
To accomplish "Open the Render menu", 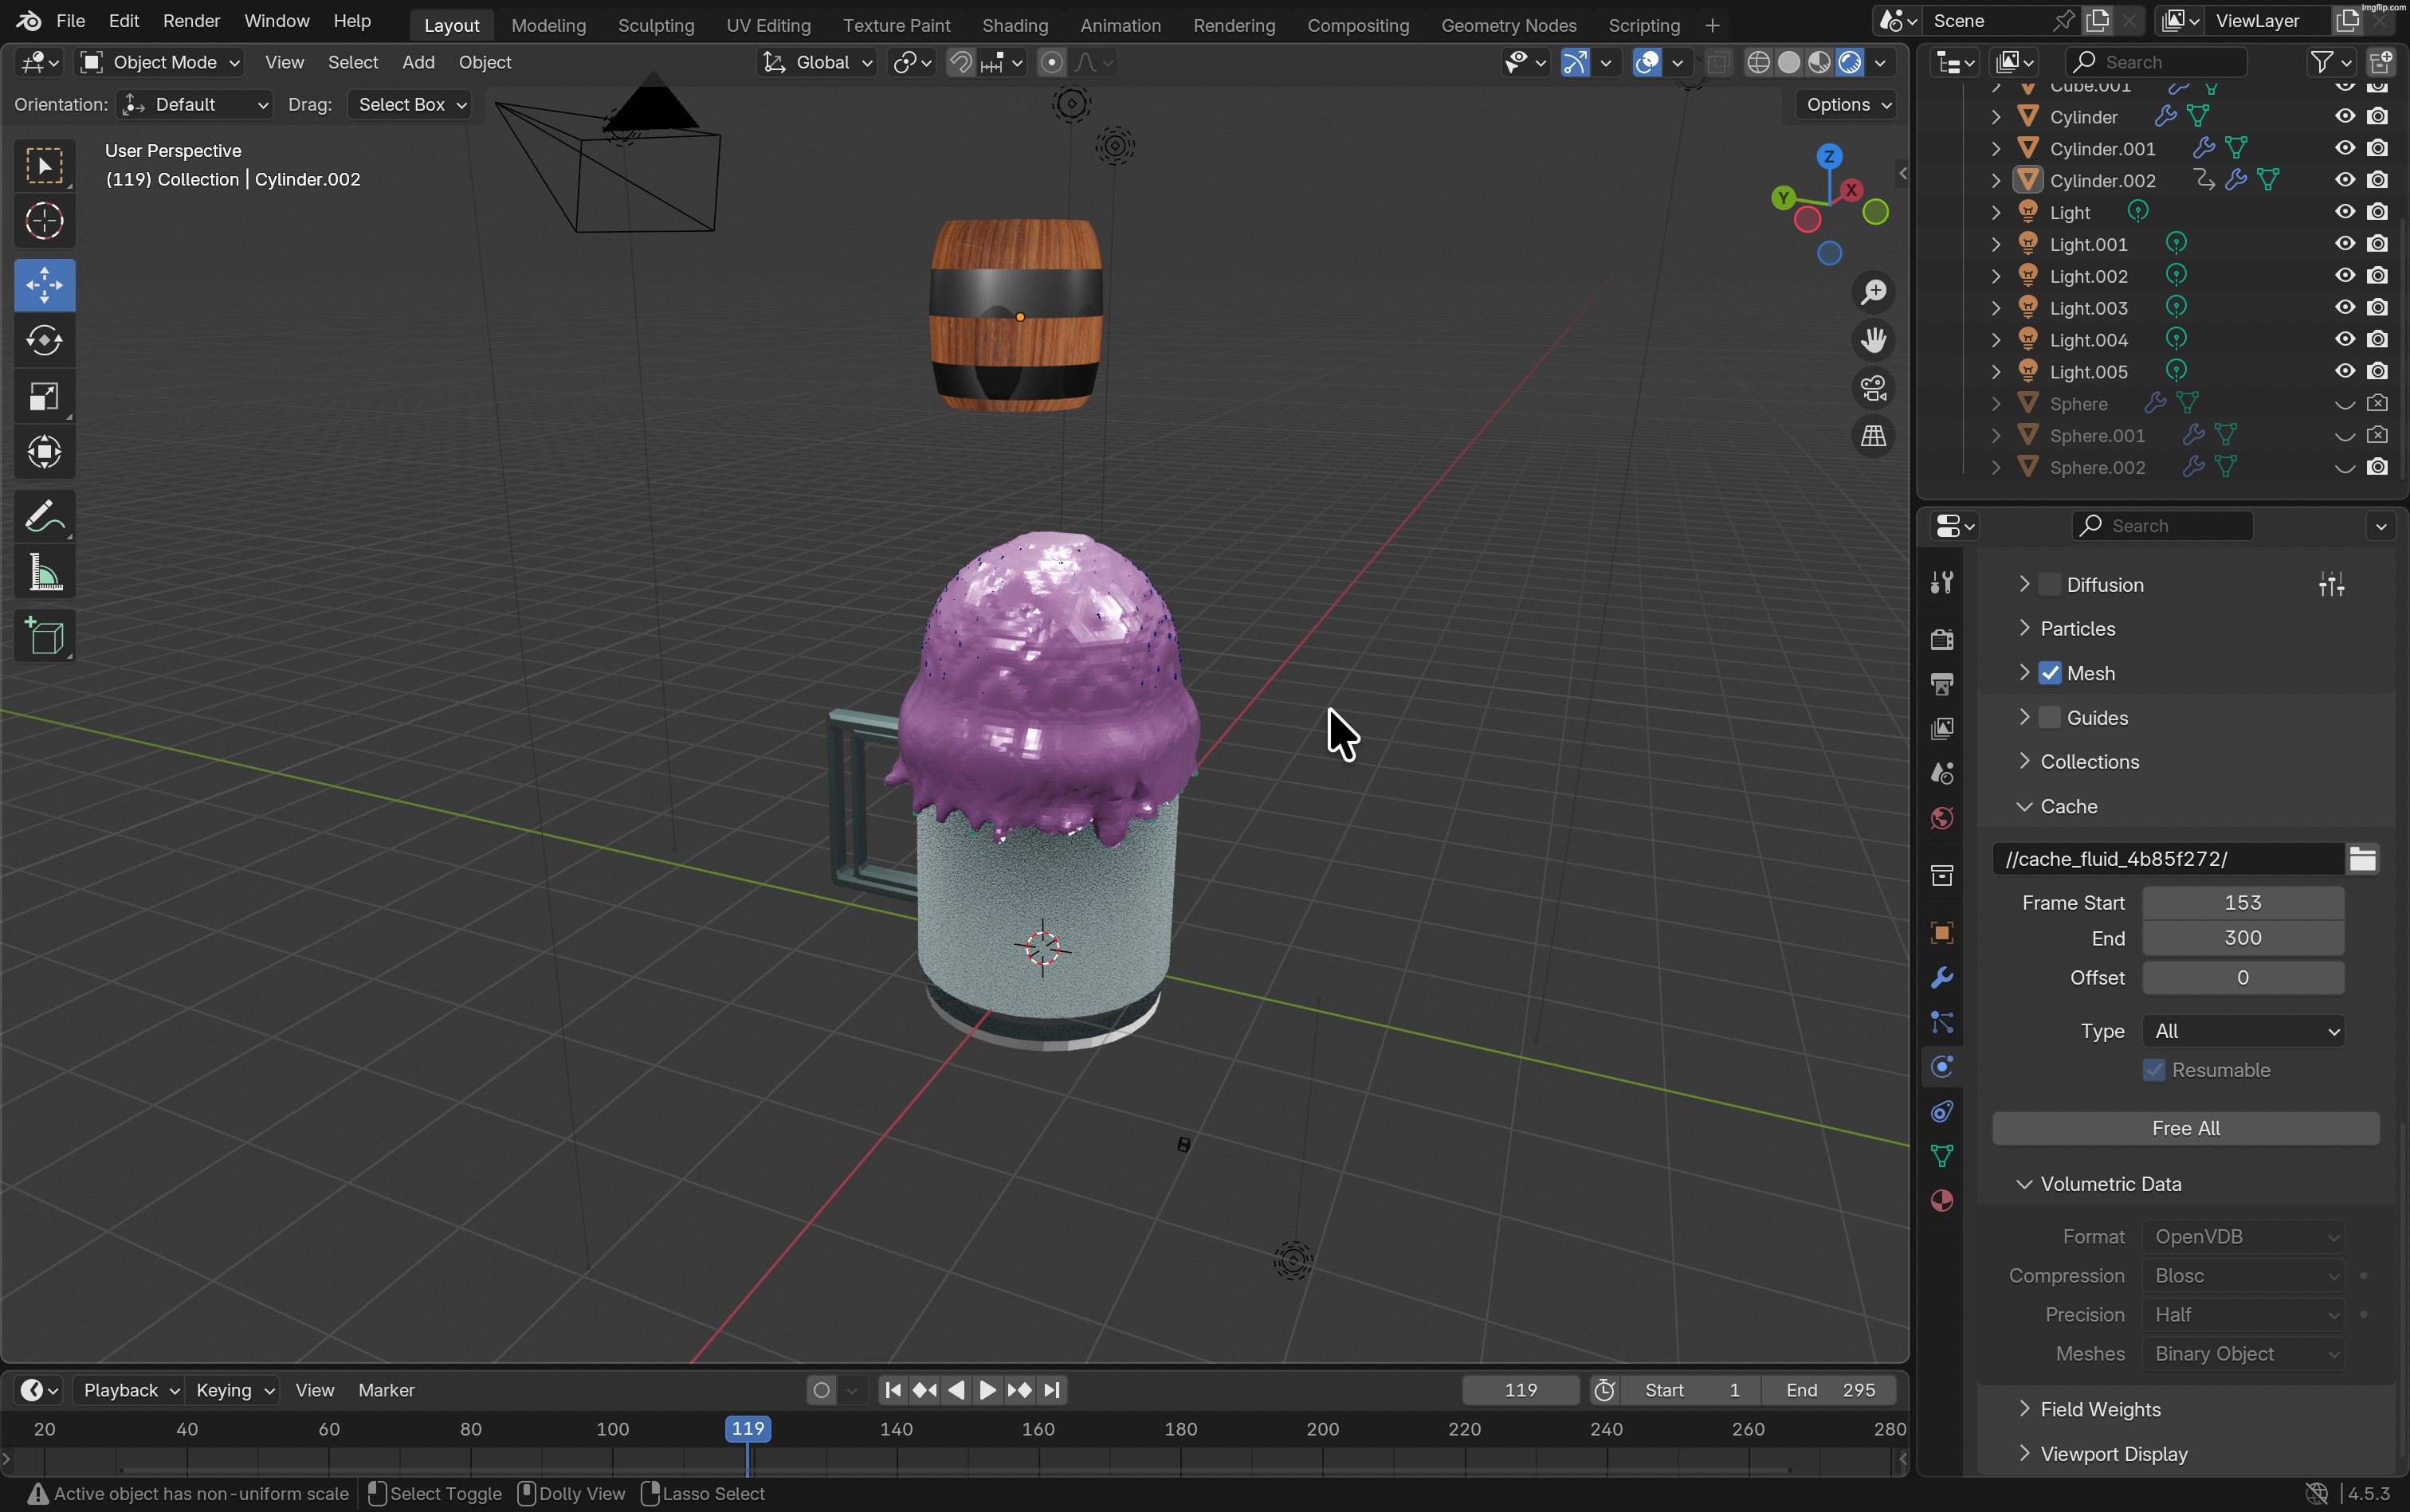I will click(191, 20).
